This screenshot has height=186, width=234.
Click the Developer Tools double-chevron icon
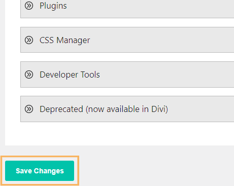(29, 75)
